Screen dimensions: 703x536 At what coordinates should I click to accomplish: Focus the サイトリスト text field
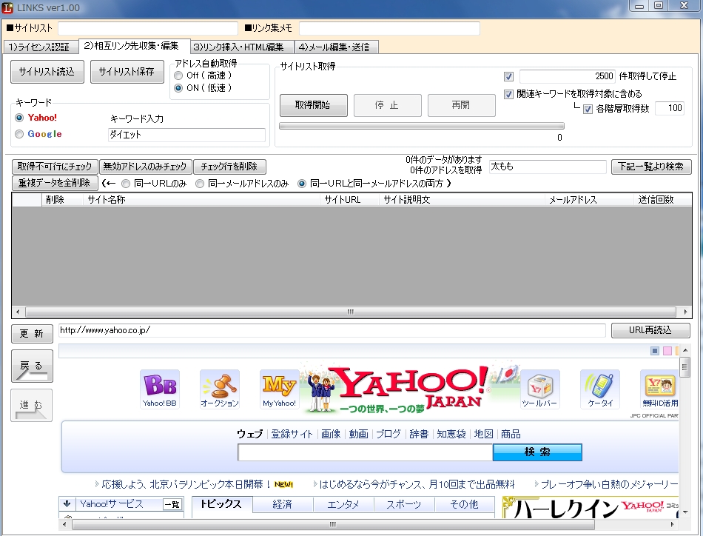click(148, 28)
